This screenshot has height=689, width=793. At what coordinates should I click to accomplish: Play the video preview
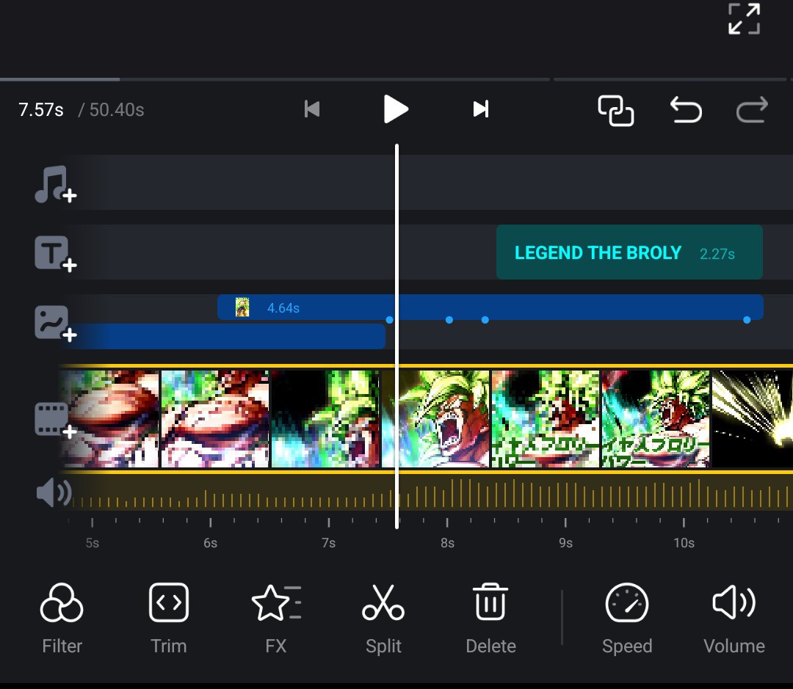point(396,109)
